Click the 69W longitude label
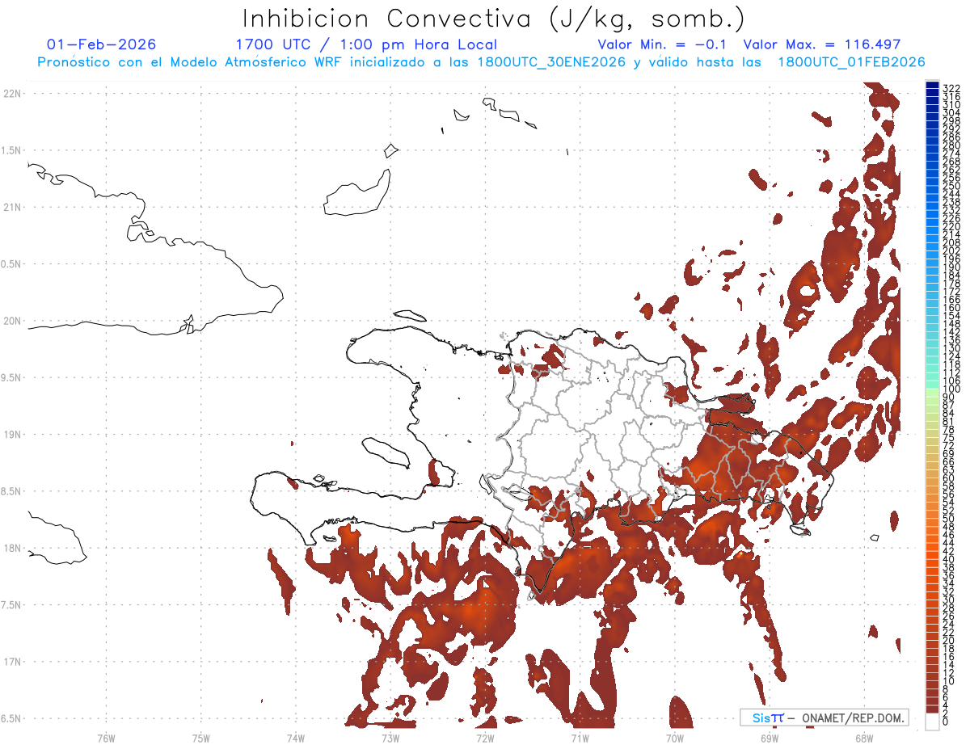The width and height of the screenshot is (970, 749). (769, 737)
